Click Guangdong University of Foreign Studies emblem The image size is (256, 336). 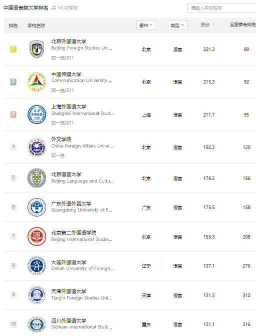[37, 207]
